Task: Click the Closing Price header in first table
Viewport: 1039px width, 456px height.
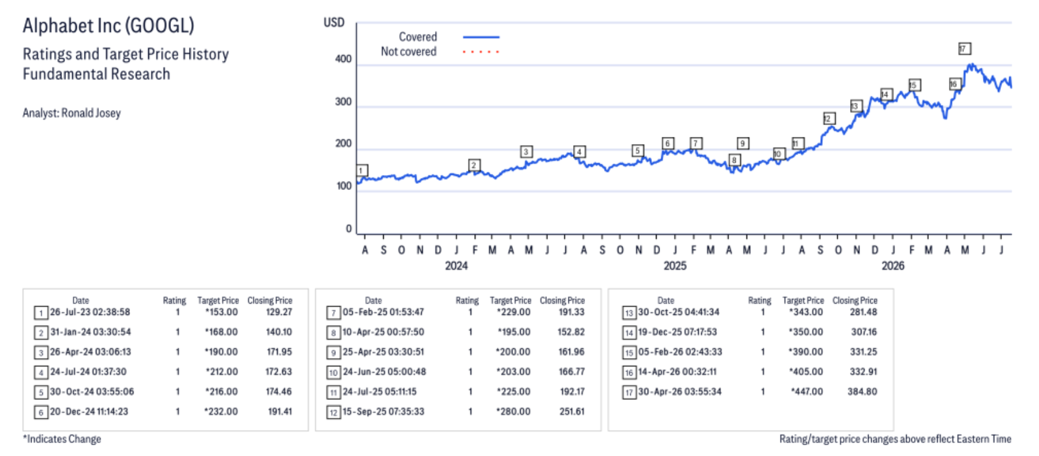Action: 270,301
